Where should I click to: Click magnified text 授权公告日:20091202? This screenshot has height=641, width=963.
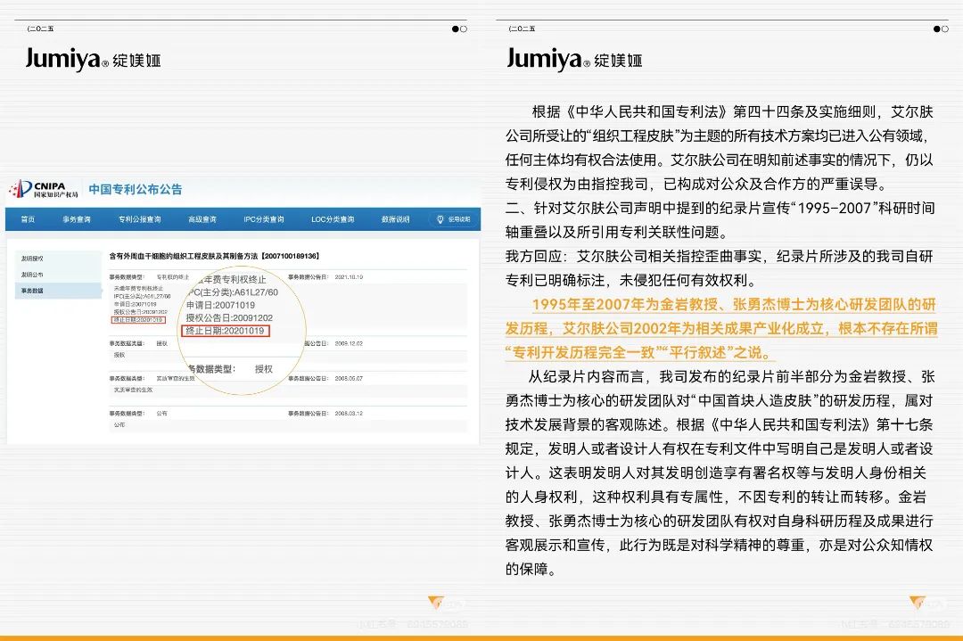pos(229,318)
